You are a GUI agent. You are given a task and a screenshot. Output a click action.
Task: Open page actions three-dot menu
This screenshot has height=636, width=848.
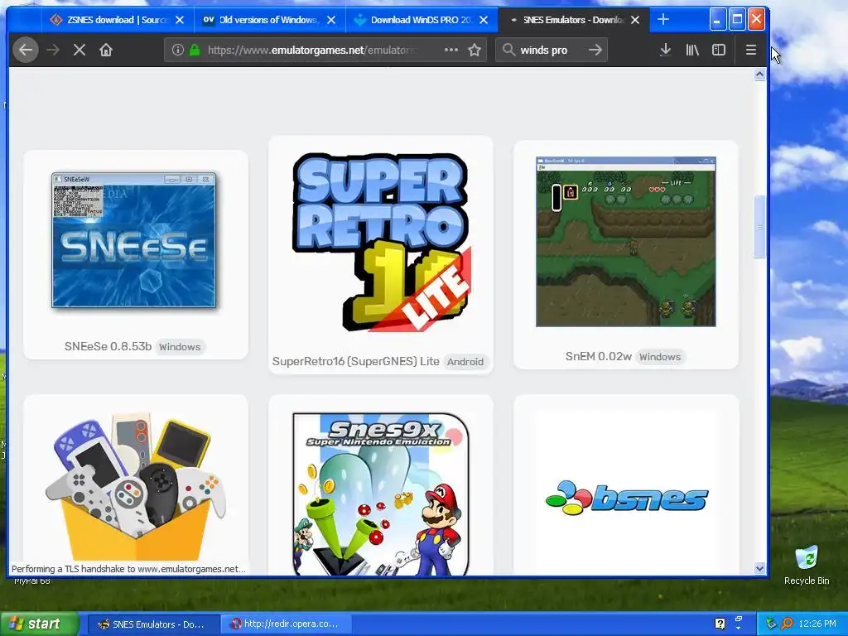[x=451, y=50]
